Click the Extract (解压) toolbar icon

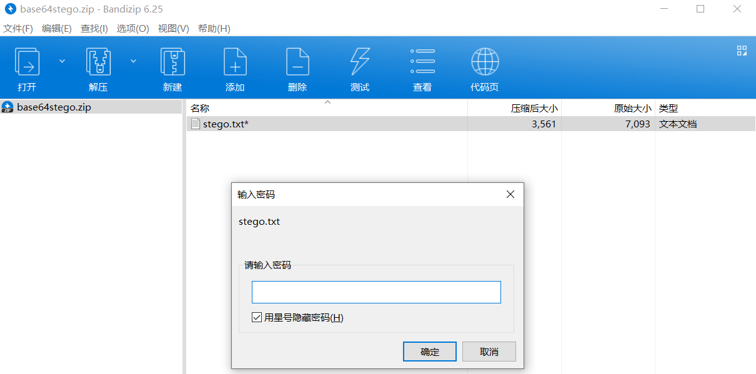click(x=98, y=62)
